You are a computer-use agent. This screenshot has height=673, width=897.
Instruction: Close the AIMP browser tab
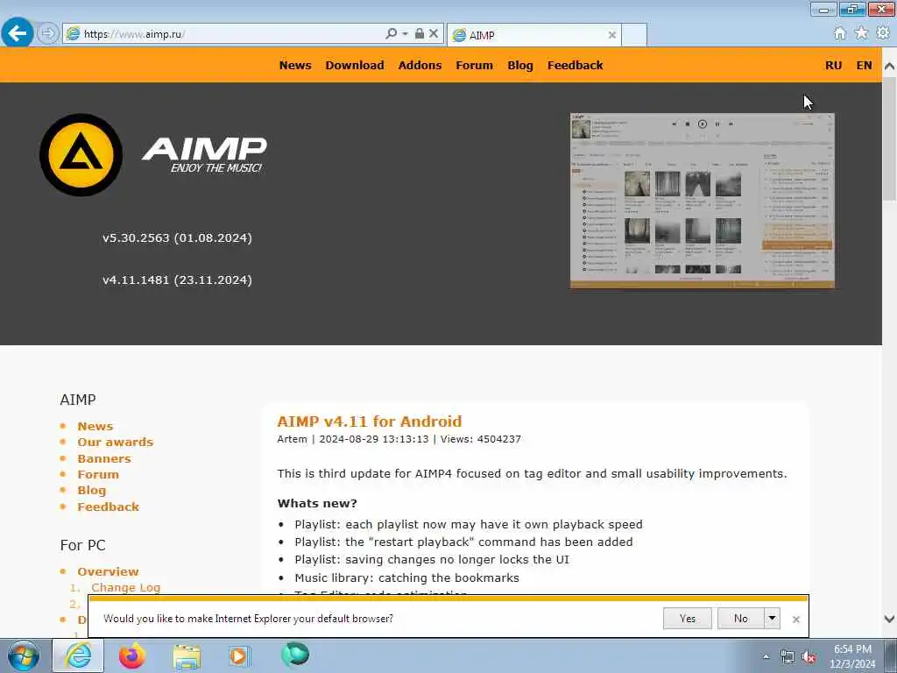tap(612, 35)
